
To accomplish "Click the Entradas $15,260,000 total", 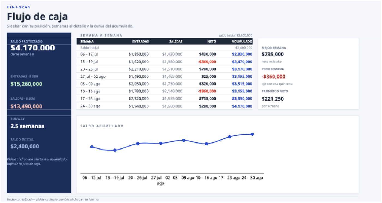I will pos(26,84).
